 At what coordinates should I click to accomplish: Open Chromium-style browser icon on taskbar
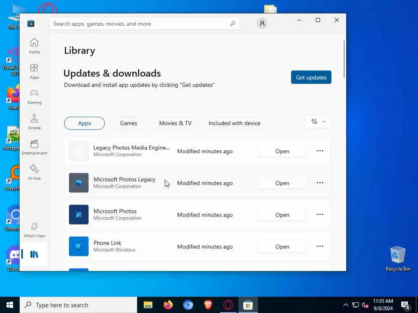[188, 305]
